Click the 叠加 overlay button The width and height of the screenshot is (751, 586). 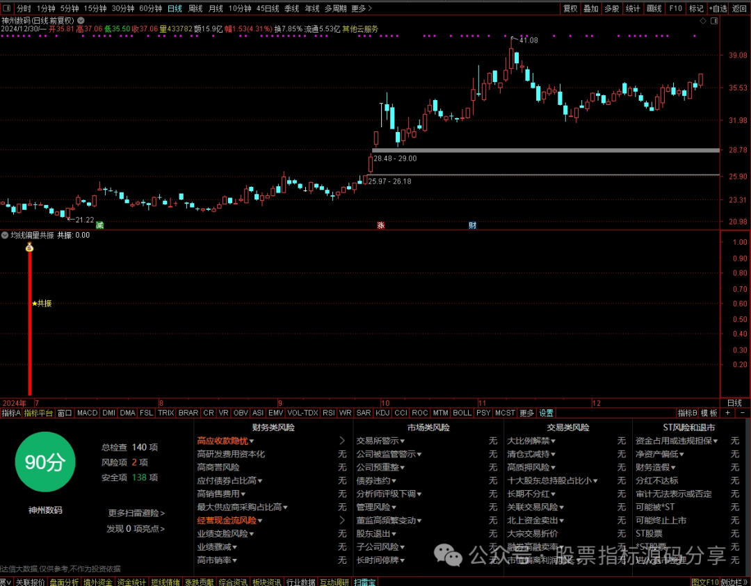(590, 8)
